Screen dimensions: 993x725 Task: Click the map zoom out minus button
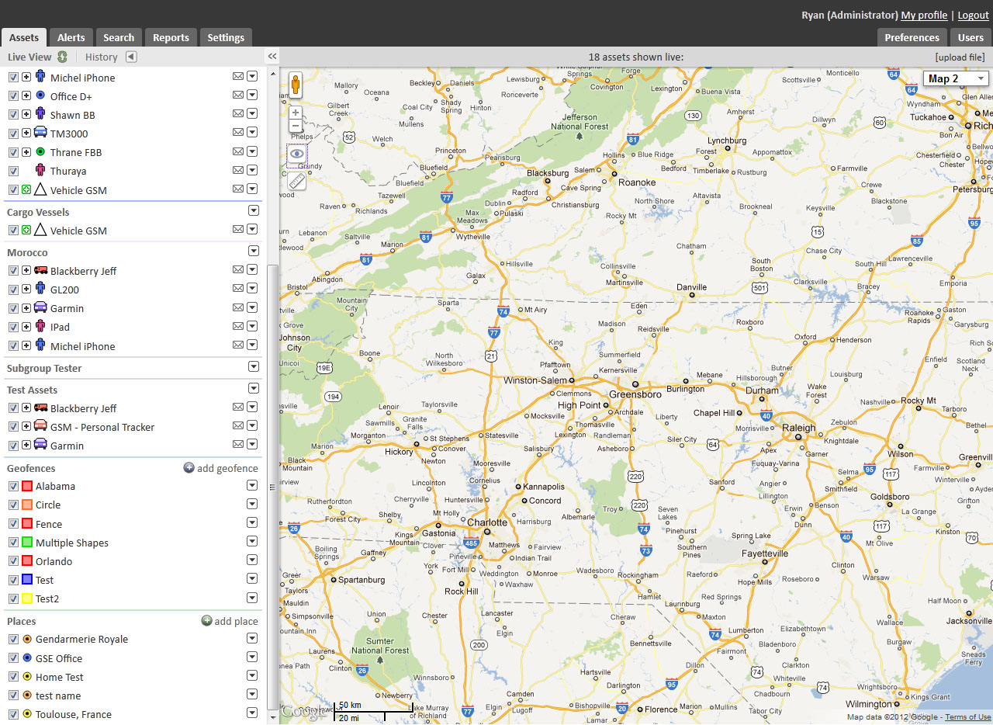pos(296,126)
